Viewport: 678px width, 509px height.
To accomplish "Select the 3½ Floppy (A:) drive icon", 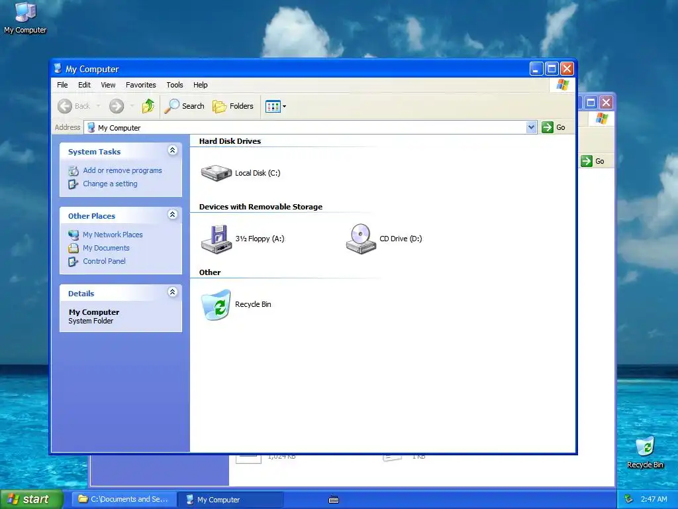I will pos(217,239).
